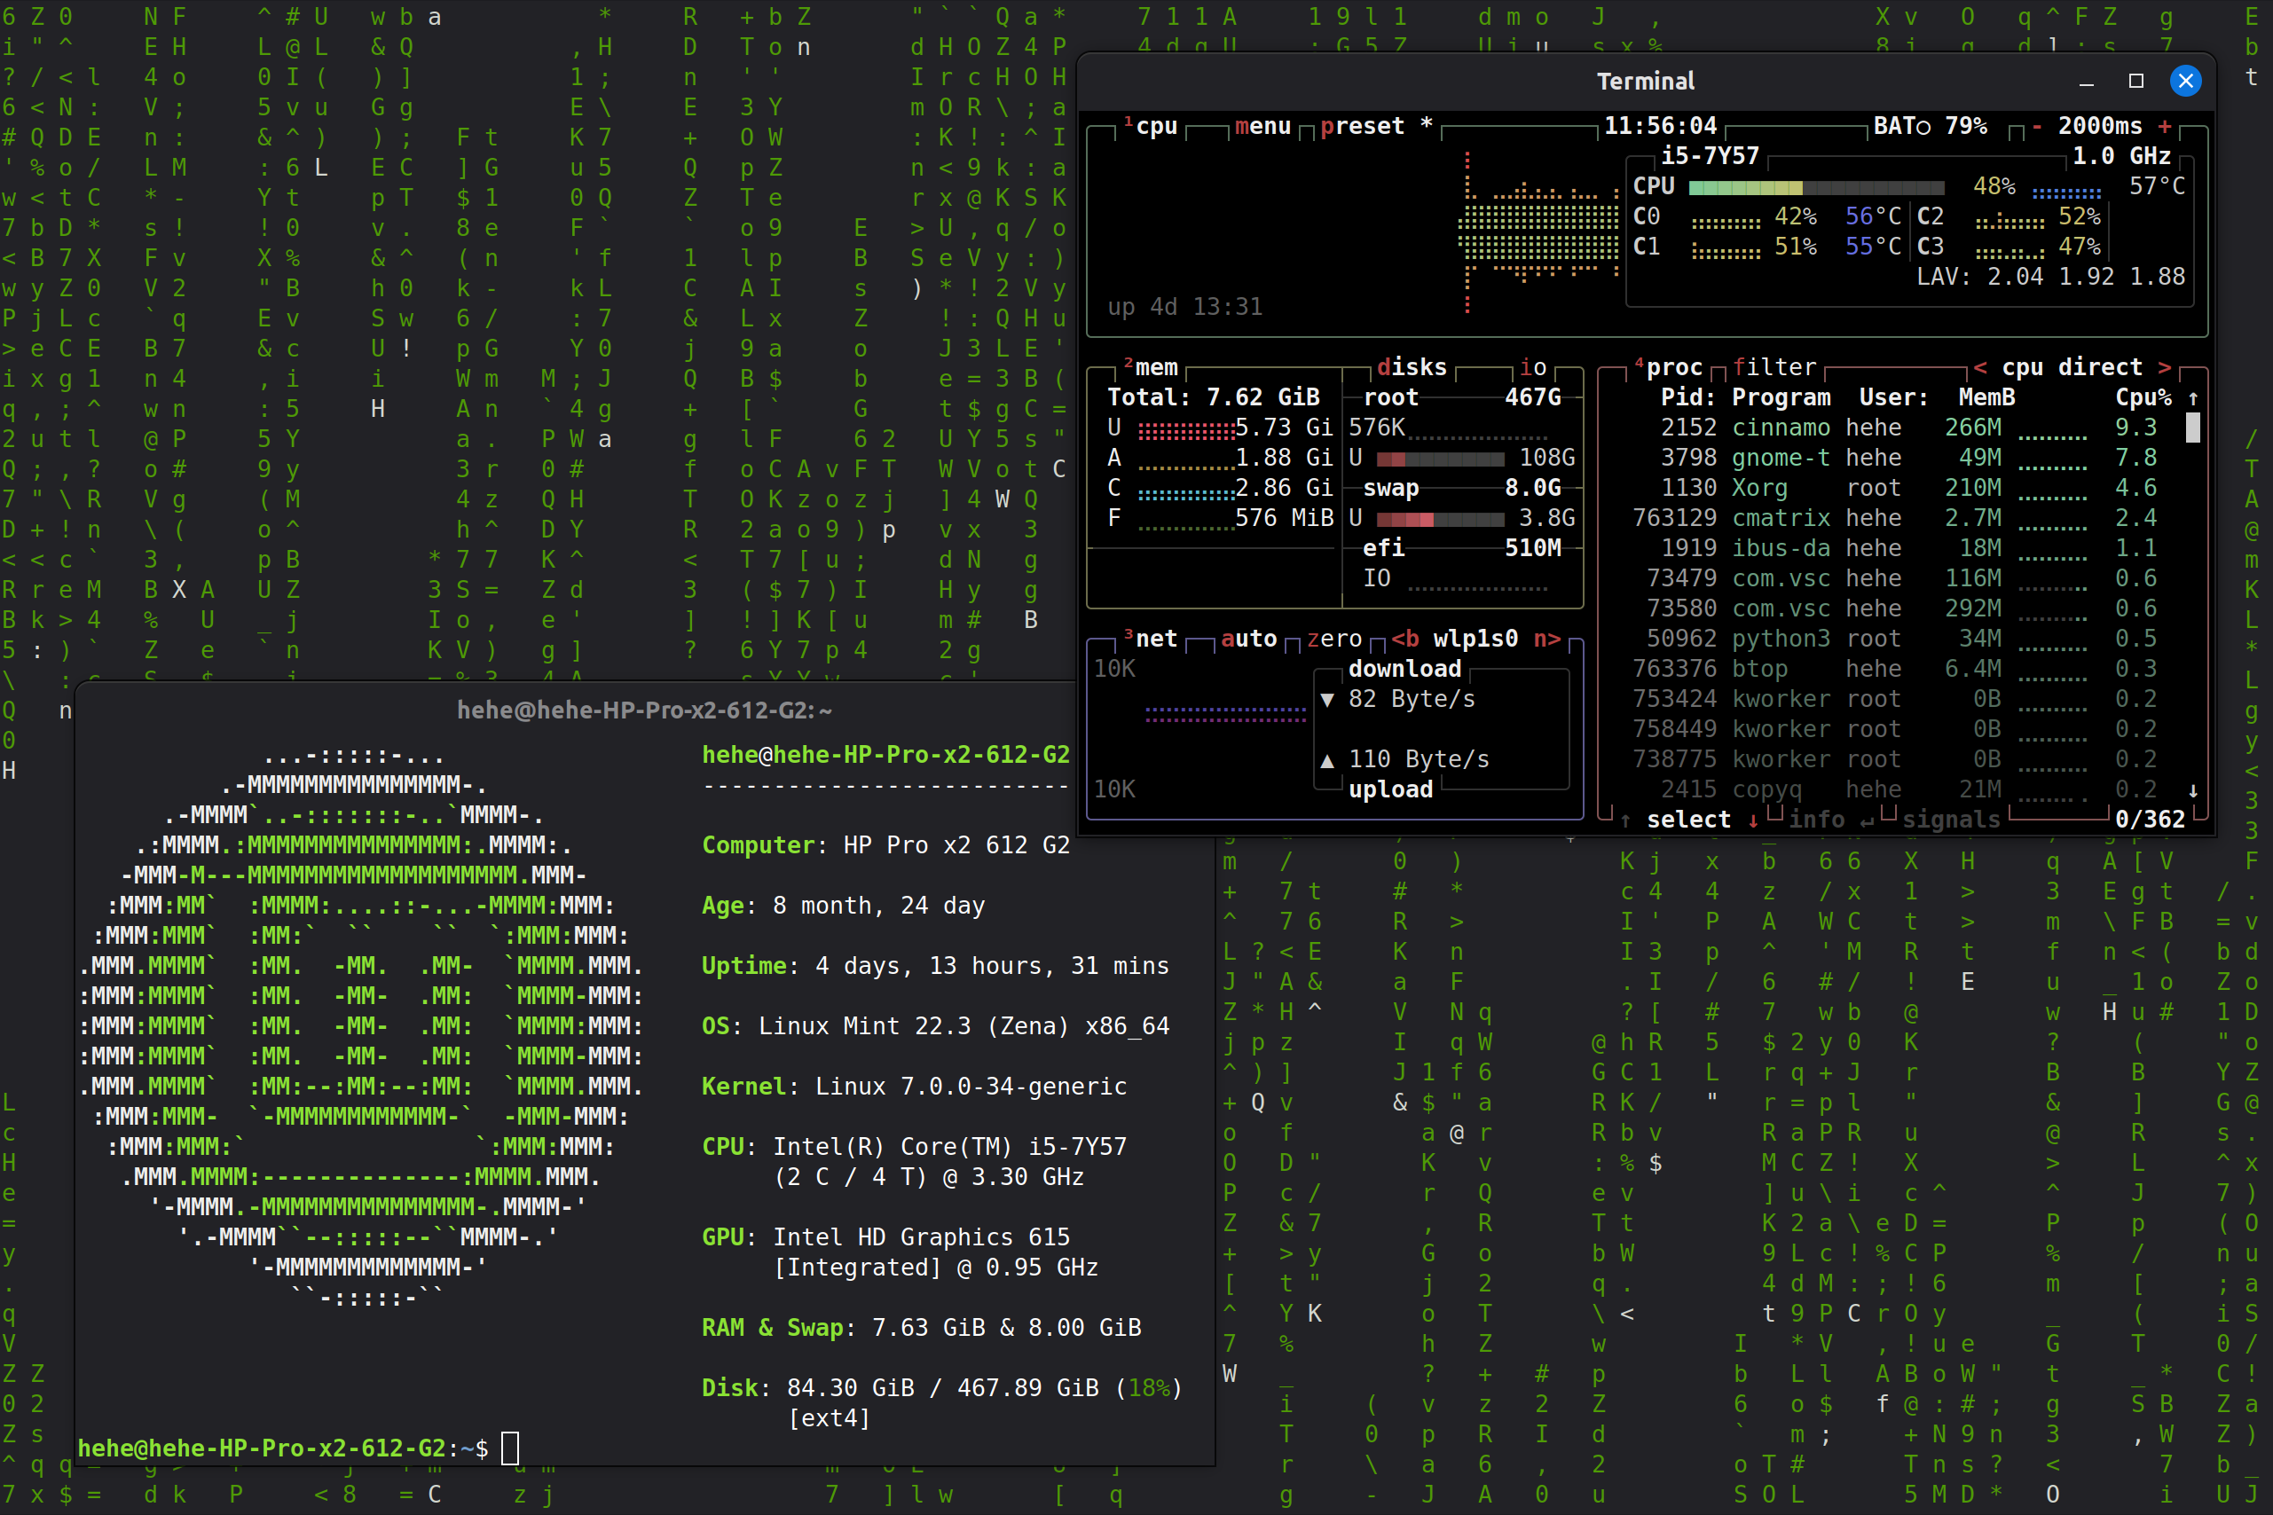Open the proc filter field

[1774, 367]
